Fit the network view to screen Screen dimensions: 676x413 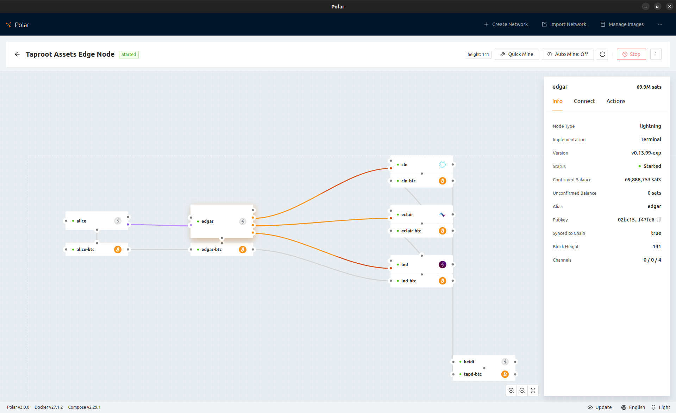pyautogui.click(x=533, y=390)
